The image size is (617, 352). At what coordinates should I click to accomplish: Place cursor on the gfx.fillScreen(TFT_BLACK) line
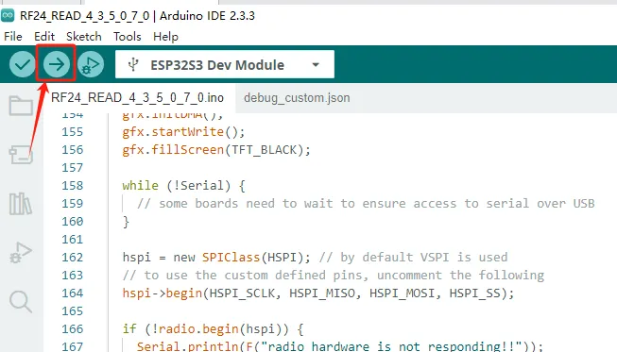216,150
